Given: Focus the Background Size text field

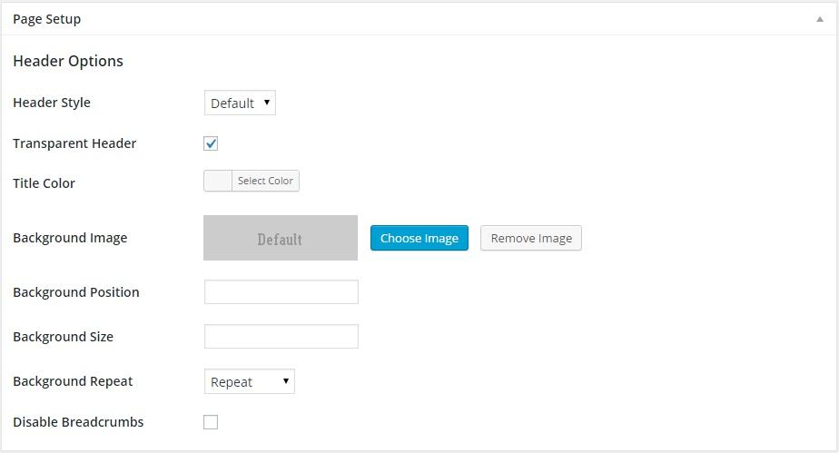Looking at the screenshot, I should click(x=281, y=336).
